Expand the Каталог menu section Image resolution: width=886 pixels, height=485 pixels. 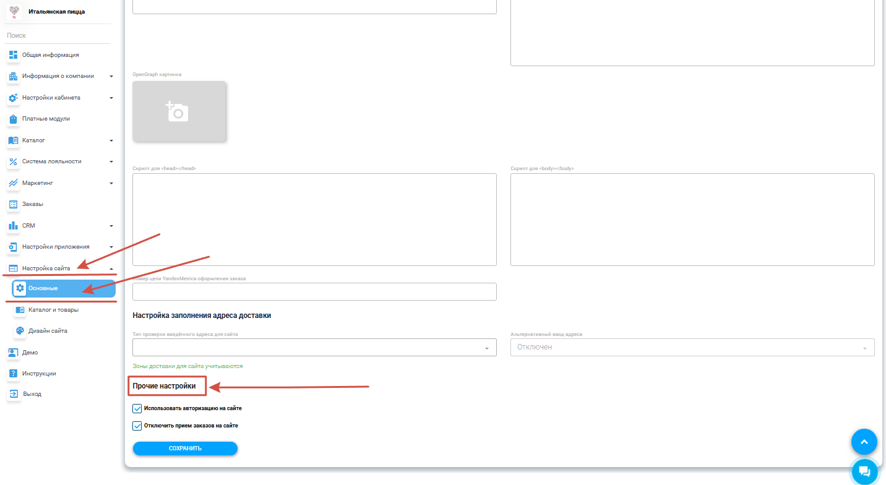[x=59, y=140]
